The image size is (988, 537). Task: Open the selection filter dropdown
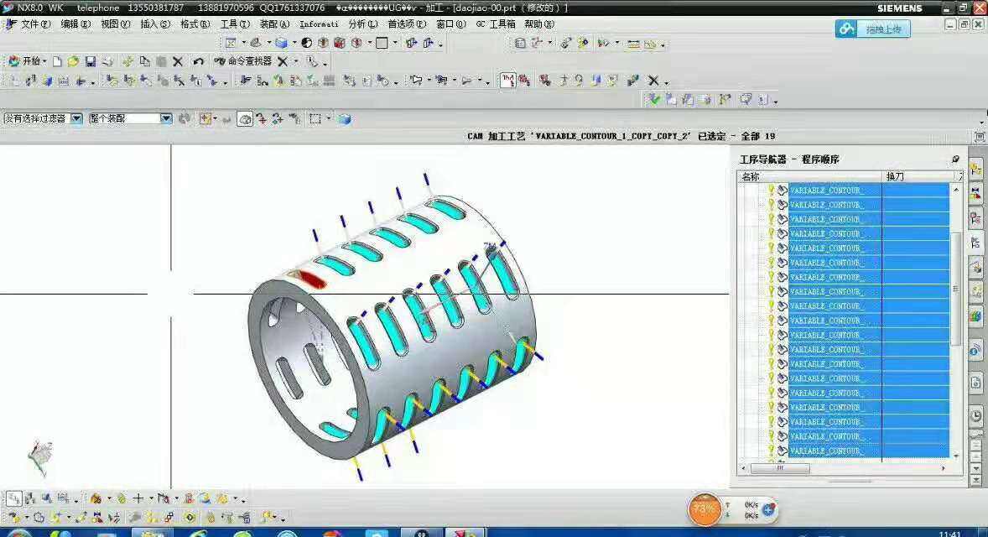[76, 119]
